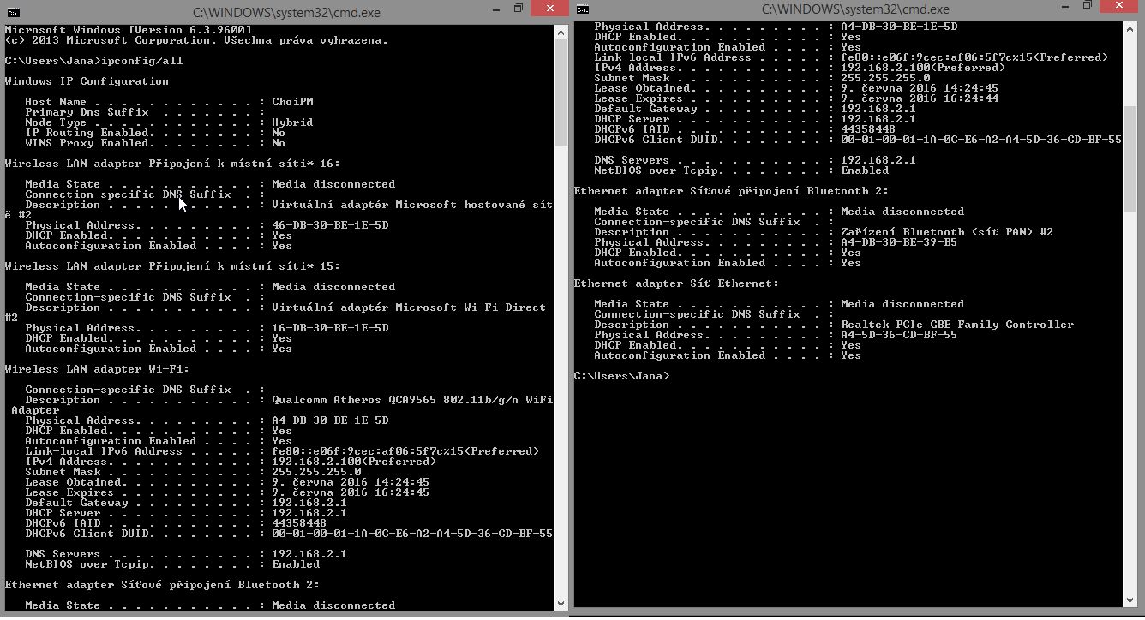Focus the right window via its title text
1145x620 pixels.
(855, 9)
